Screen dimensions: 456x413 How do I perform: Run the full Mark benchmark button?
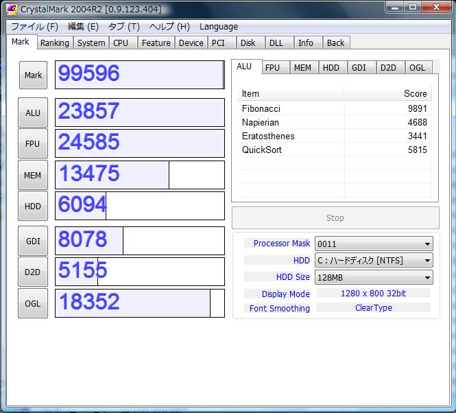(x=33, y=75)
